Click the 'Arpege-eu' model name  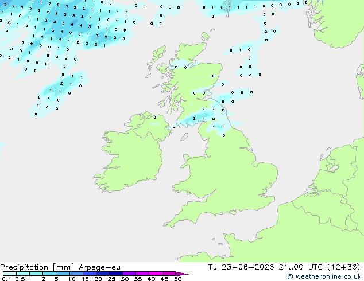[x=99, y=267]
